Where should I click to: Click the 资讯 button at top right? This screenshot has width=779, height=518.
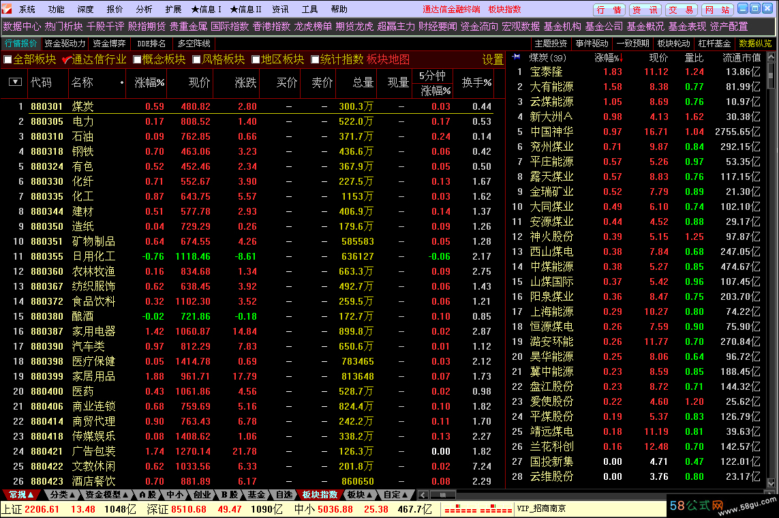(x=645, y=10)
